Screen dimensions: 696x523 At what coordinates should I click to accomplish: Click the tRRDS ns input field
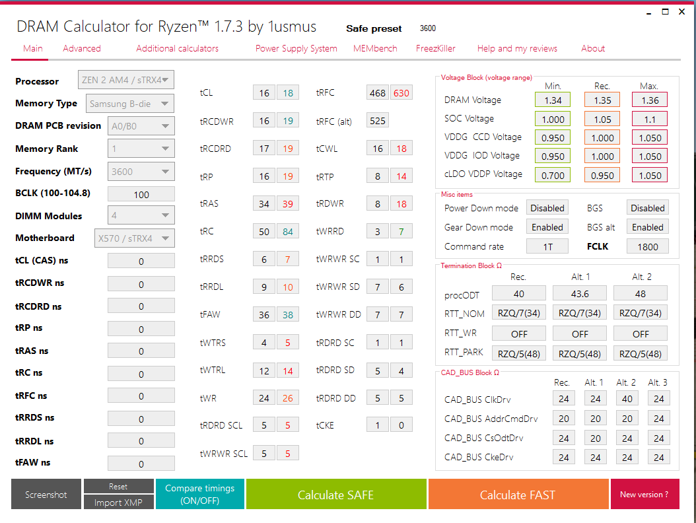[141, 419]
